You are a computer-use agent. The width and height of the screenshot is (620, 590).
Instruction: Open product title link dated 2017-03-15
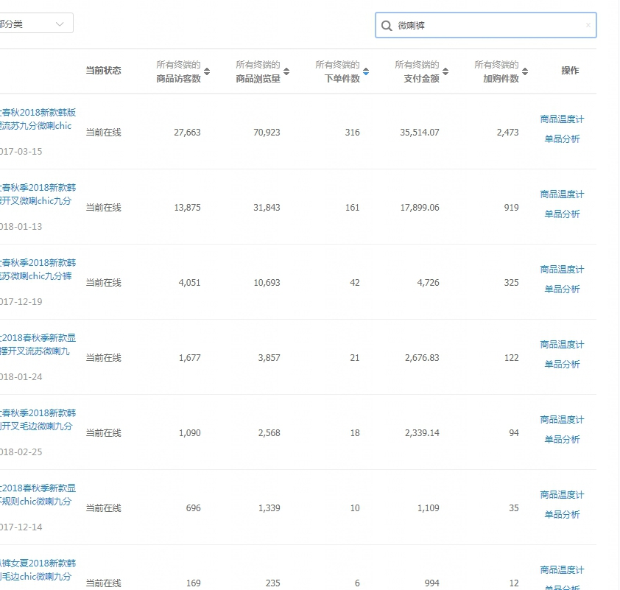pos(37,119)
